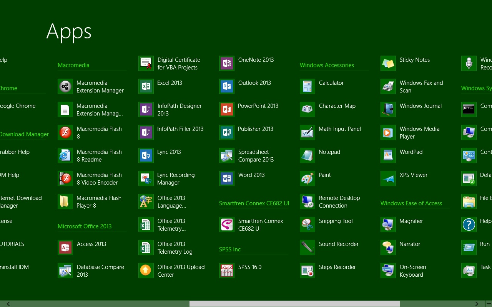This screenshot has width=492, height=307.
Task: Open Sound Recorder icon
Action: click(x=307, y=248)
